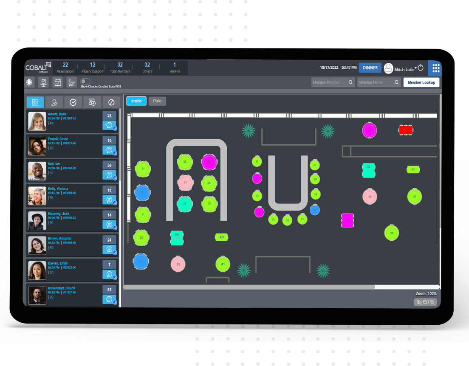The height and width of the screenshot is (366, 469).
Task: Click the DINNER meal period selector
Action: point(370,68)
